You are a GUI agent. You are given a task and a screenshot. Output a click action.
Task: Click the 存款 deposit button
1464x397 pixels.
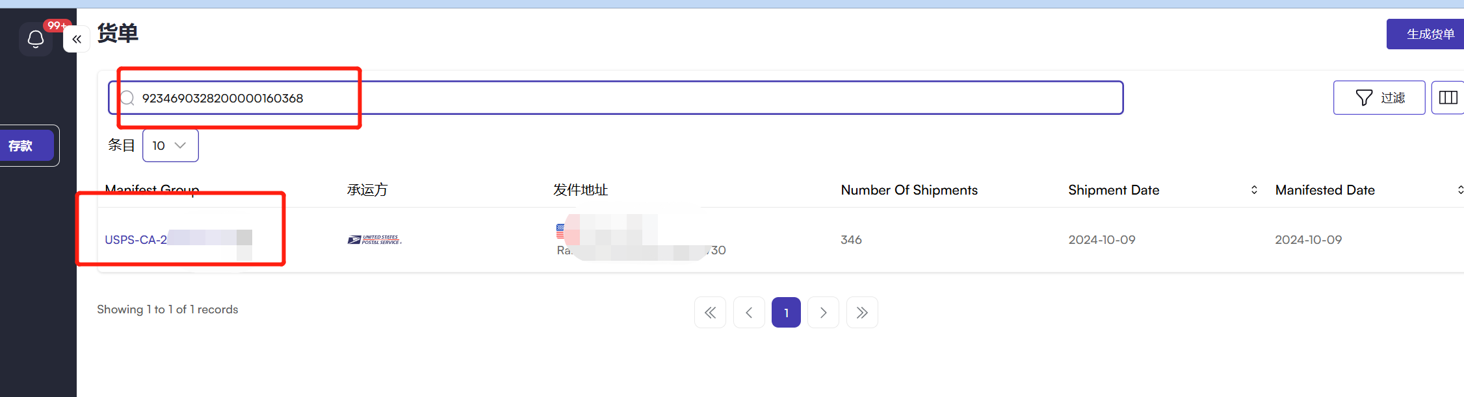[21, 146]
